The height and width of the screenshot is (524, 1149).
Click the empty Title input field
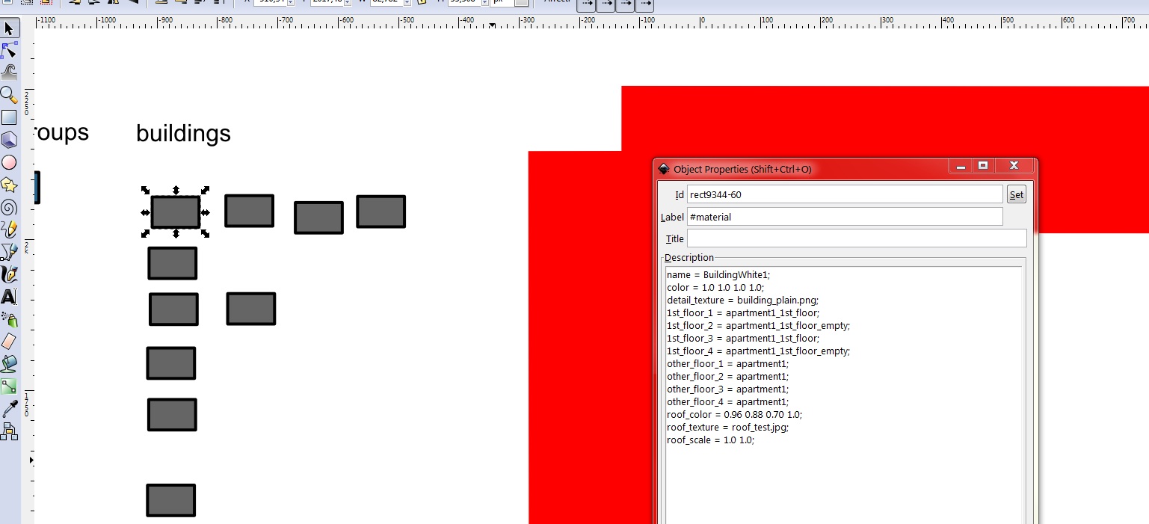coord(856,238)
